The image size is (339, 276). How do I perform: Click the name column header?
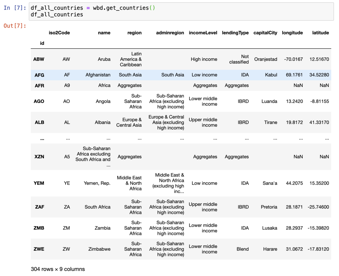[x=104, y=33]
